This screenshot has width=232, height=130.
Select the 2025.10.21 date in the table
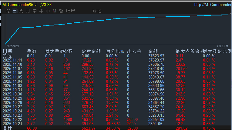[12, 124]
